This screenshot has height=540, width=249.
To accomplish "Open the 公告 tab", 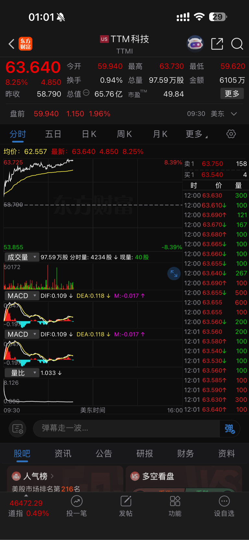I will (104, 453).
